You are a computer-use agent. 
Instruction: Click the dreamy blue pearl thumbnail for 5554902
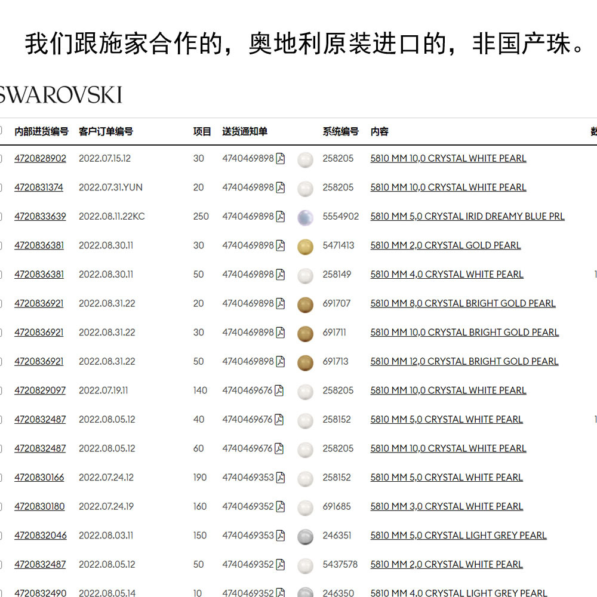click(305, 217)
